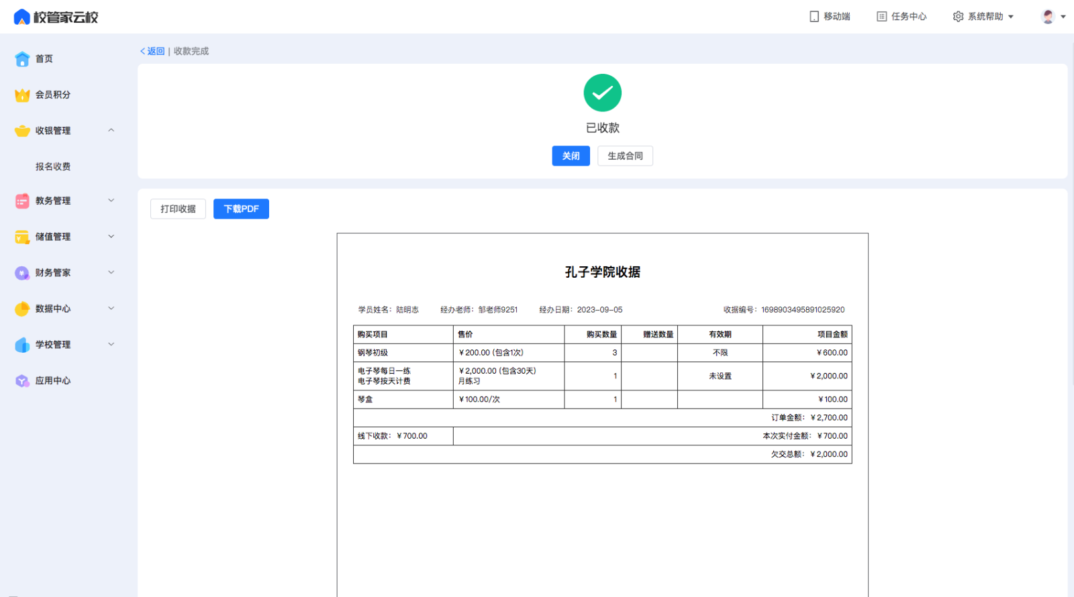Click the 收银管理 ingot icon
This screenshot has width=1074, height=597.
pyautogui.click(x=22, y=131)
